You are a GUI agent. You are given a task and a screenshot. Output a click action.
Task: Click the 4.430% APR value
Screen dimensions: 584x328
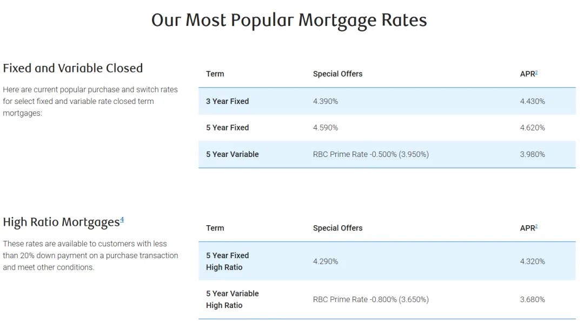click(533, 101)
